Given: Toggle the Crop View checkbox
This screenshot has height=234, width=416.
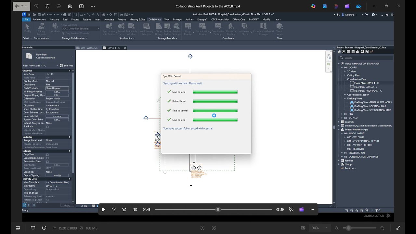Looking at the screenshot, I should pos(47,155).
